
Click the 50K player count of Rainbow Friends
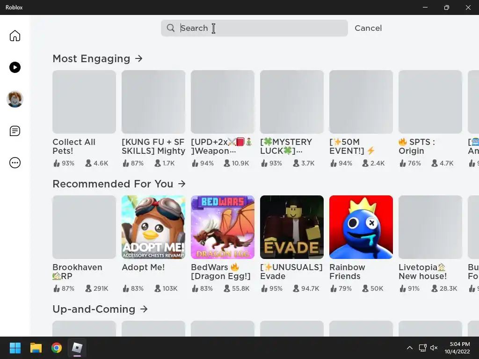[373, 288]
